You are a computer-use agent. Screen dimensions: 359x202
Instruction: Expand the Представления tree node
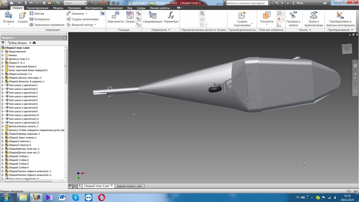tap(2, 51)
